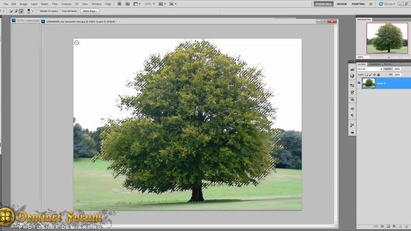Click the document window vertical scrollbar
The height and width of the screenshot is (231, 411).
tap(336, 124)
